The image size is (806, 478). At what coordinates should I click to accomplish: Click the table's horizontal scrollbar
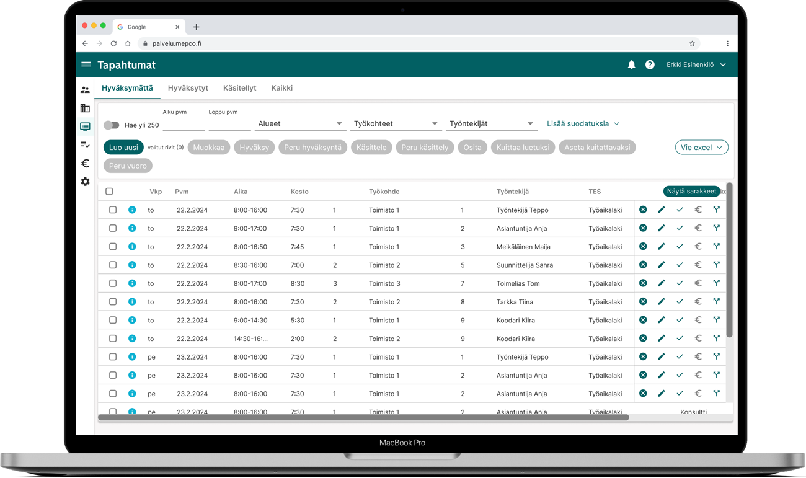point(363,418)
